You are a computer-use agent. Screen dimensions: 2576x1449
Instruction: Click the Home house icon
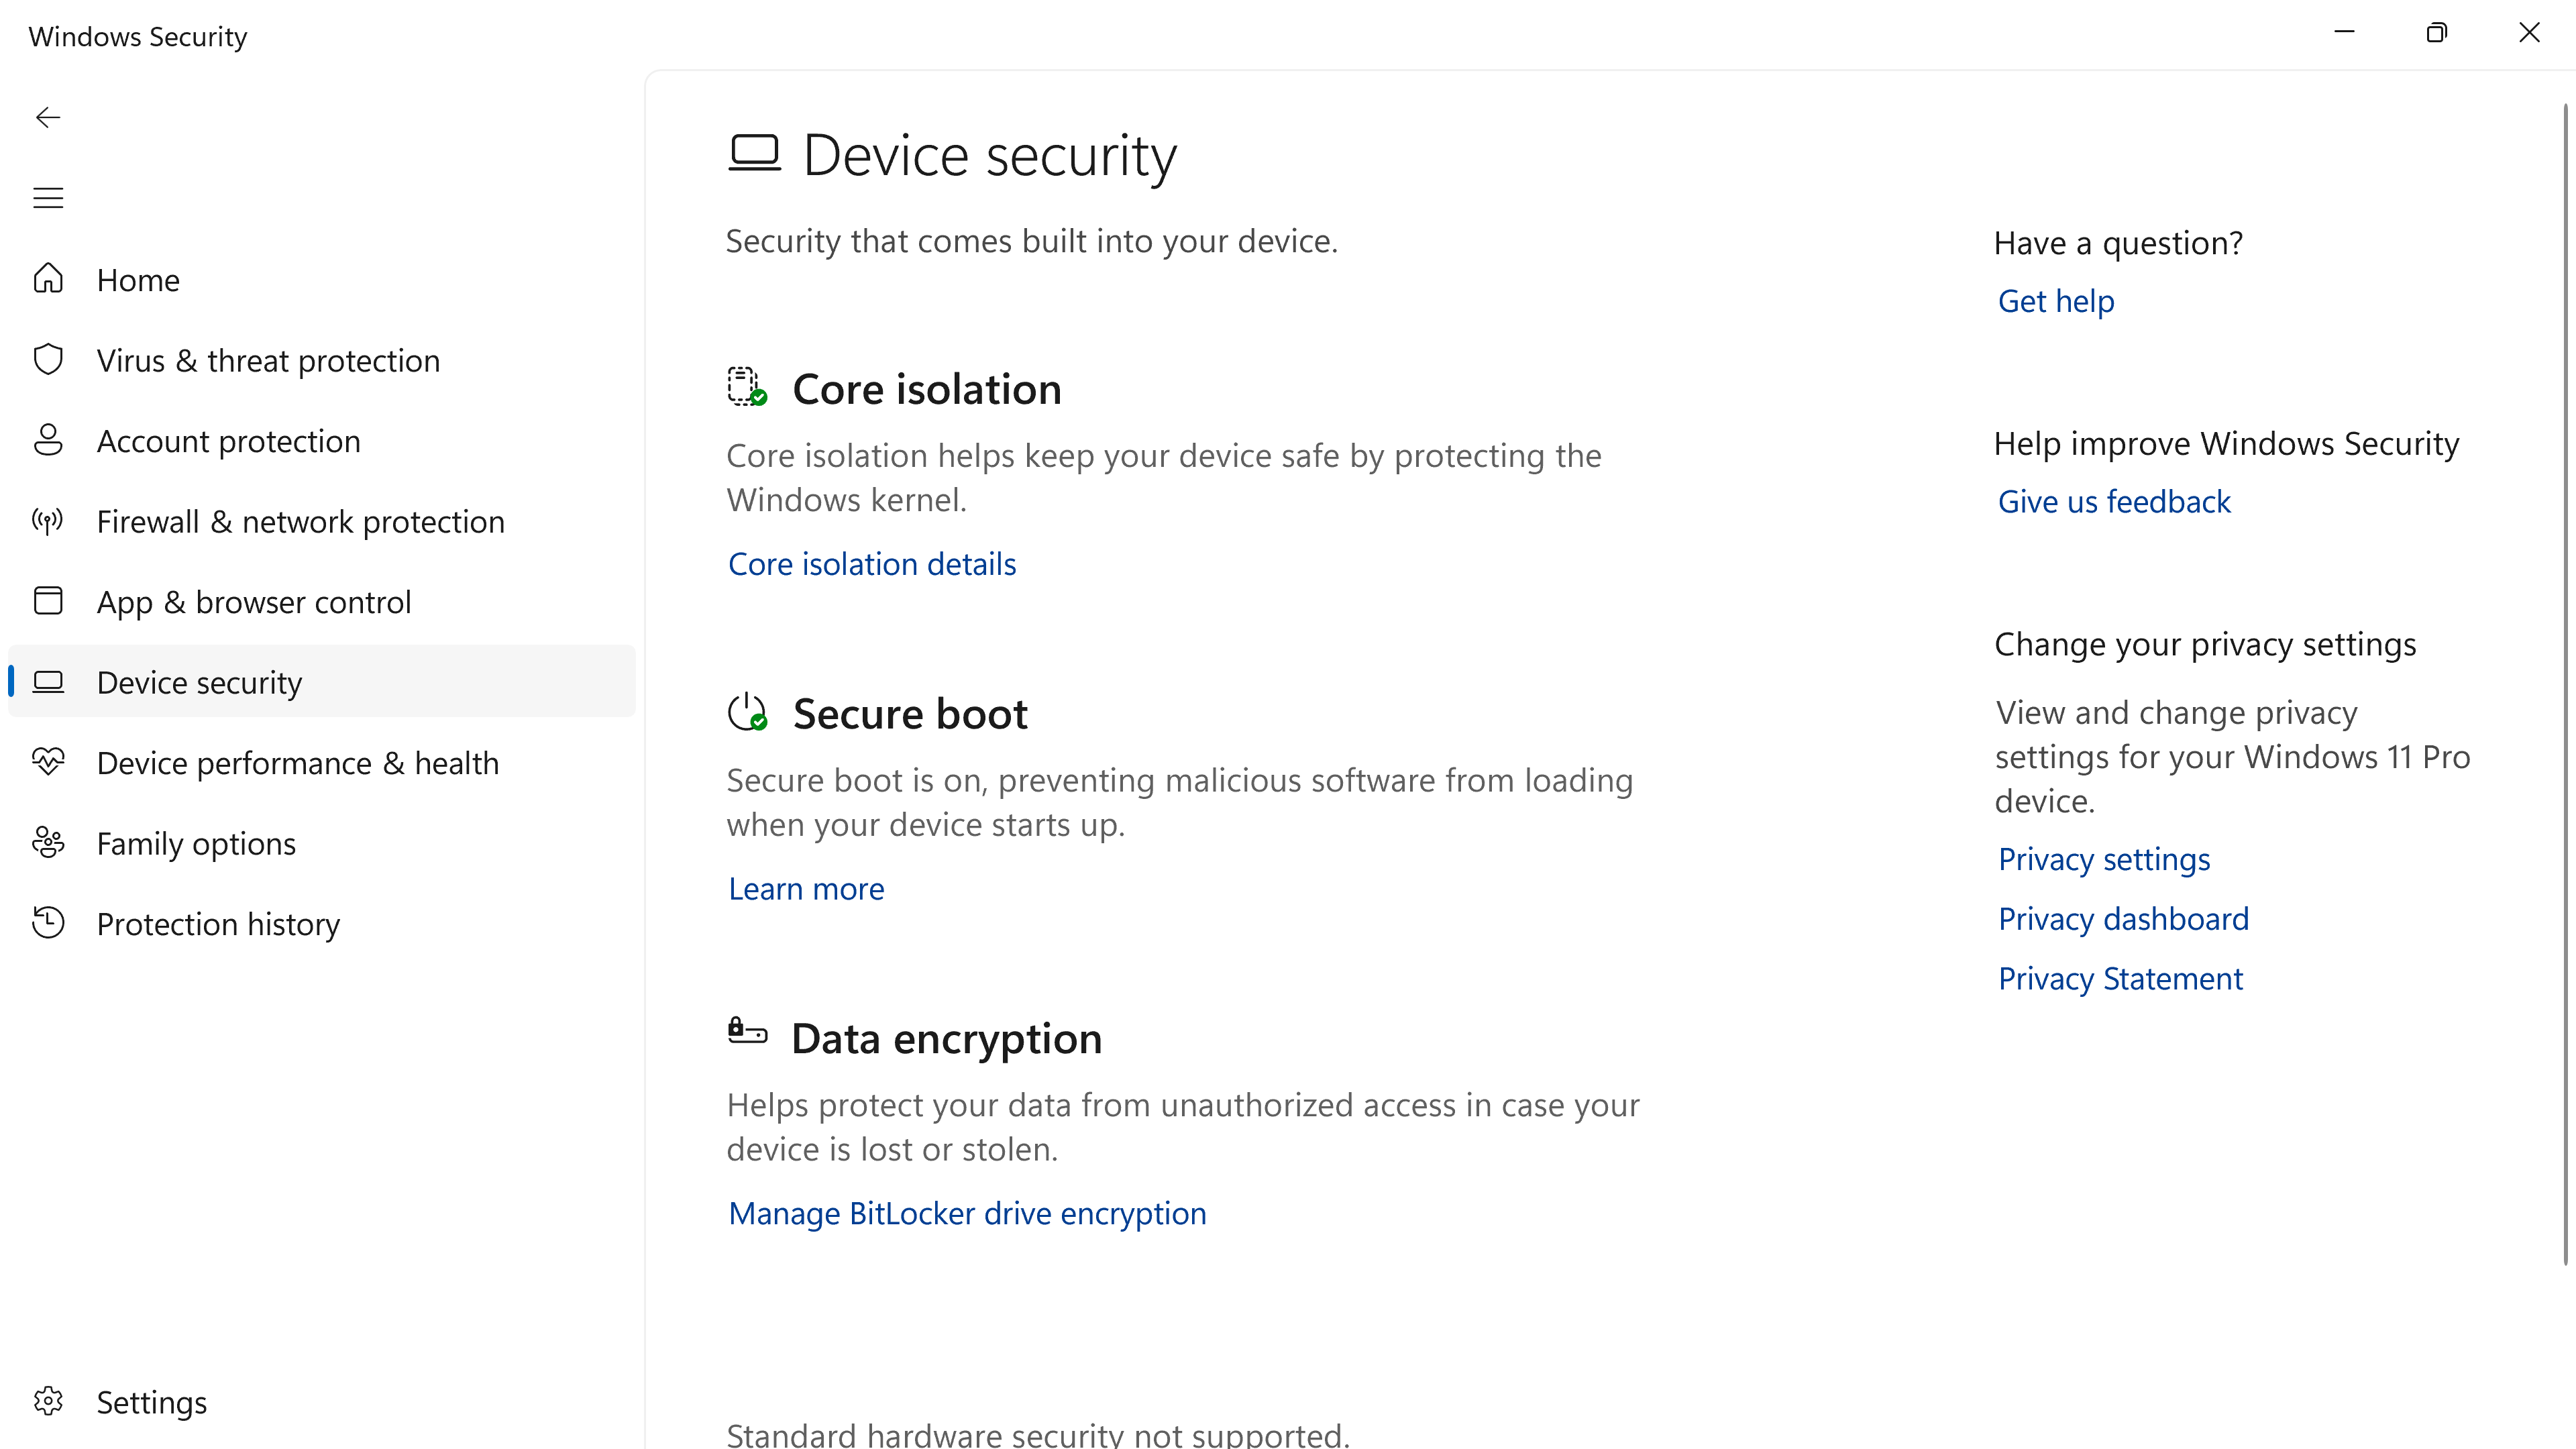click(x=48, y=279)
